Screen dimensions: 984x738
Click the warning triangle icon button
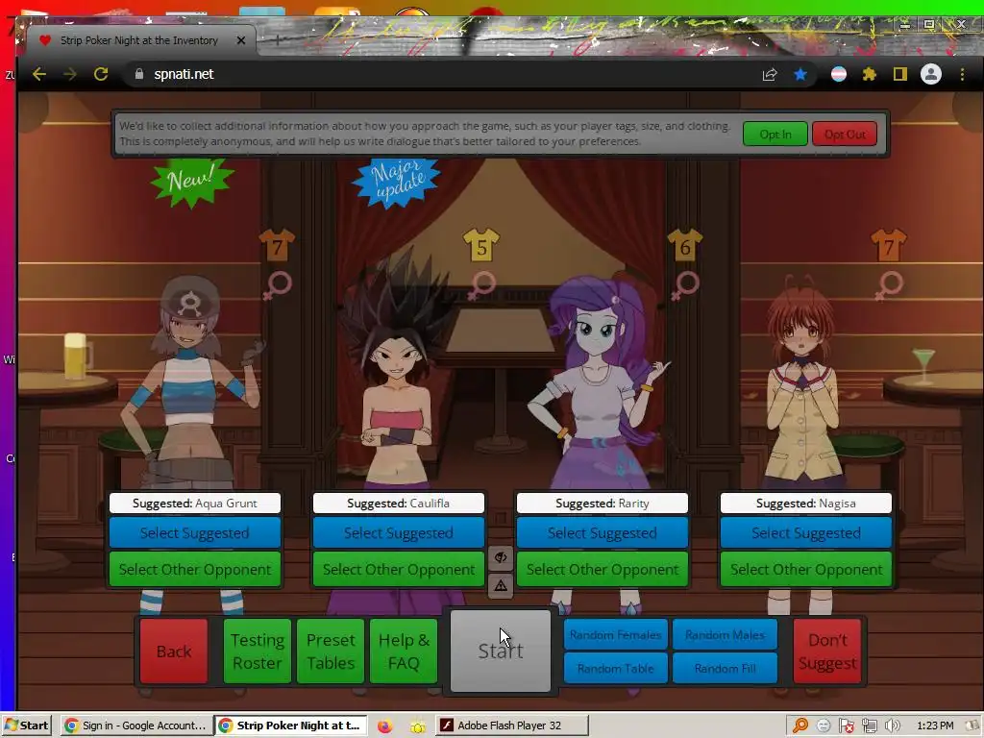point(500,585)
